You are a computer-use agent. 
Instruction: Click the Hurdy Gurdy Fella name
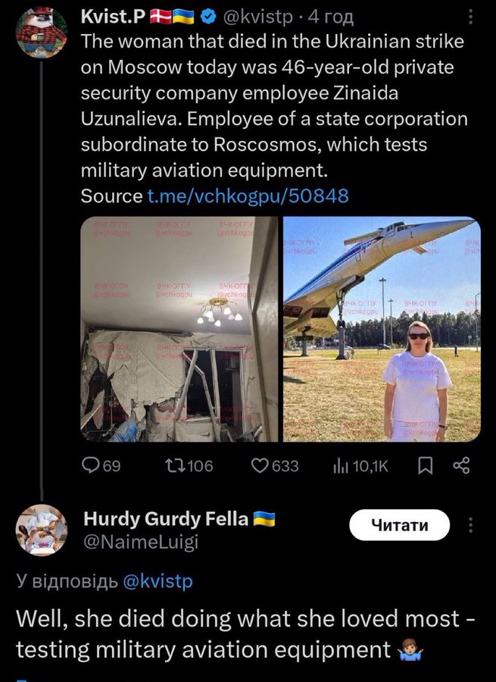tap(165, 519)
